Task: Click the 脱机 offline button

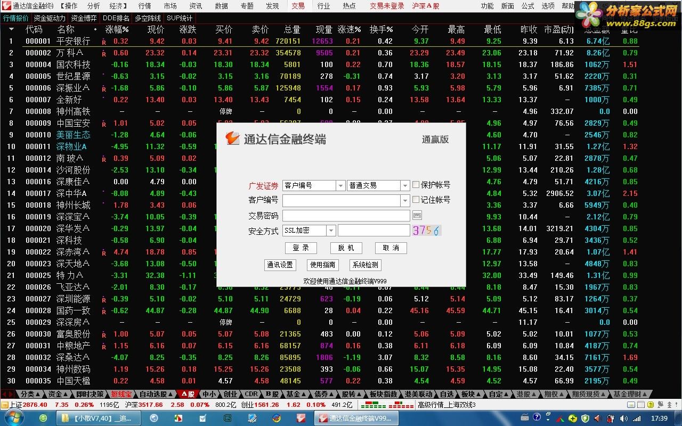Action: [346, 248]
